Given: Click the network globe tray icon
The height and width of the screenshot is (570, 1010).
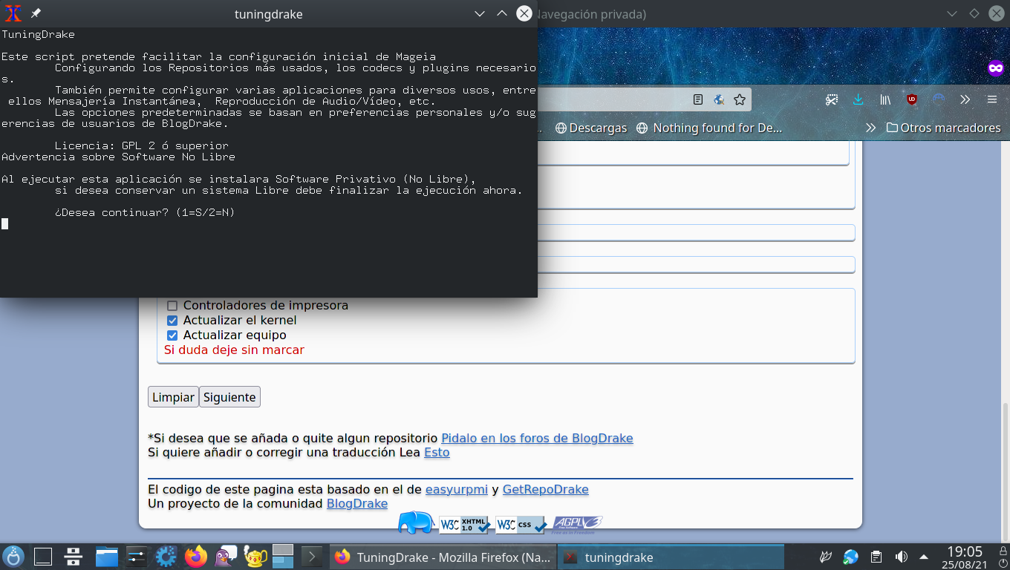Looking at the screenshot, I should pos(851,557).
